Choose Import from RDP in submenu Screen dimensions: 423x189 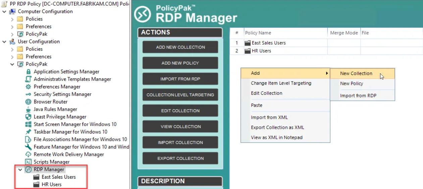[x=363, y=96]
